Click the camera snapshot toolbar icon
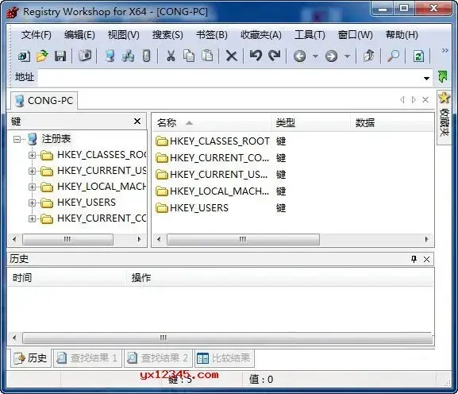The width and height of the screenshot is (458, 394). 85,56
